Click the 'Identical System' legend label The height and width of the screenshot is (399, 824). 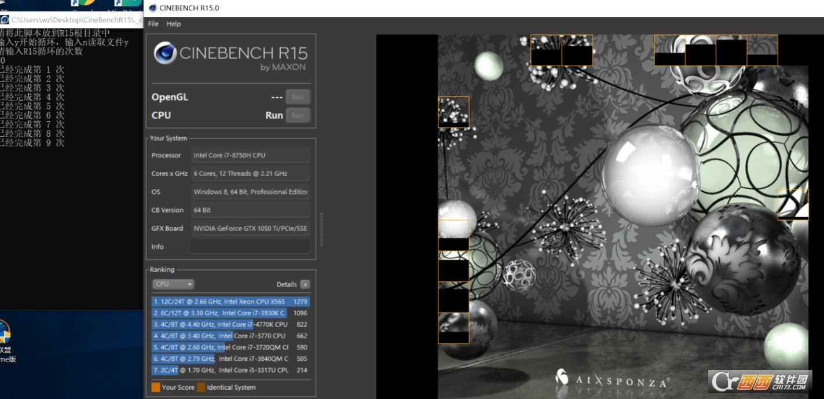click(231, 387)
